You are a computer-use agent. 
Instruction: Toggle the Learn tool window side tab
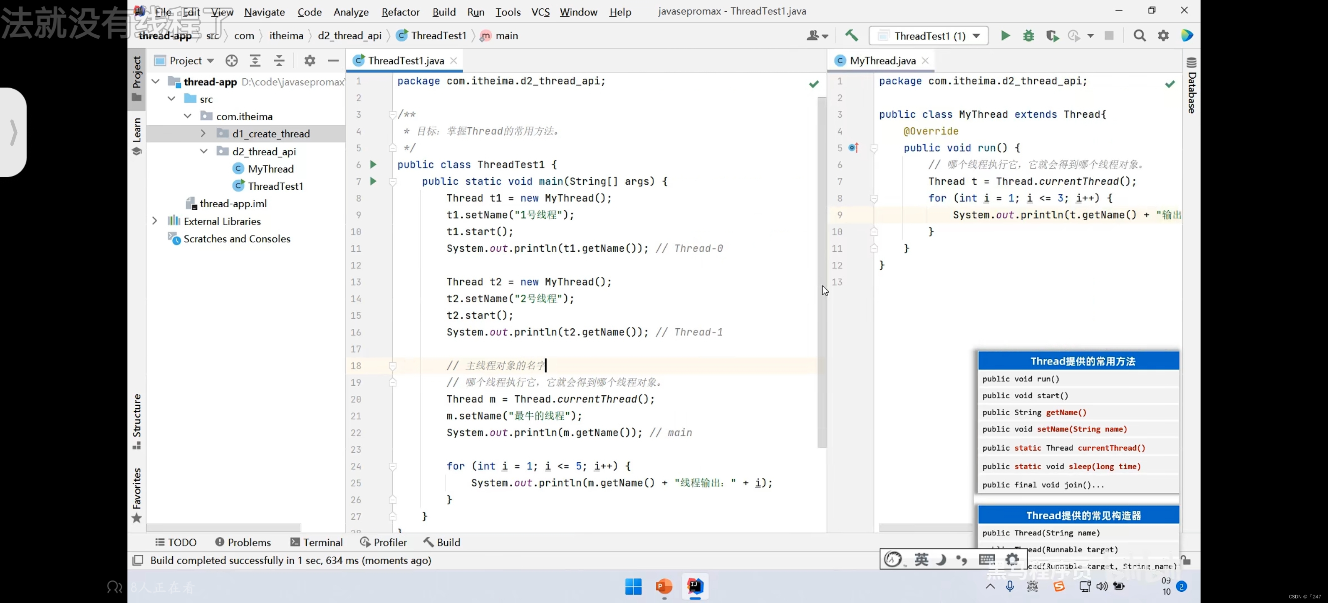click(137, 137)
